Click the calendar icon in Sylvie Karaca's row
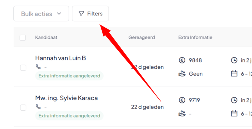 pyautogui.click(x=234, y=114)
